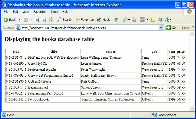Open the Media globe button
The height and width of the screenshot is (119, 196).
tap(104, 20)
